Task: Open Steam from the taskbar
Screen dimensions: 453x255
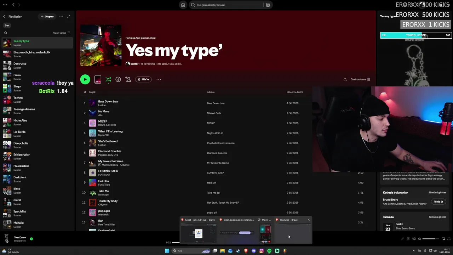Action: (x=238, y=251)
